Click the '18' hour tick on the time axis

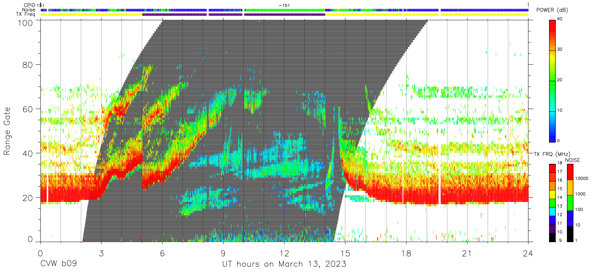tap(406, 253)
